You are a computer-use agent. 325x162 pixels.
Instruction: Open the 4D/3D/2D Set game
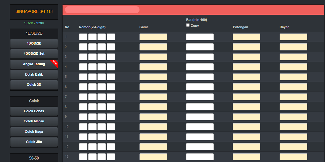point(34,53)
